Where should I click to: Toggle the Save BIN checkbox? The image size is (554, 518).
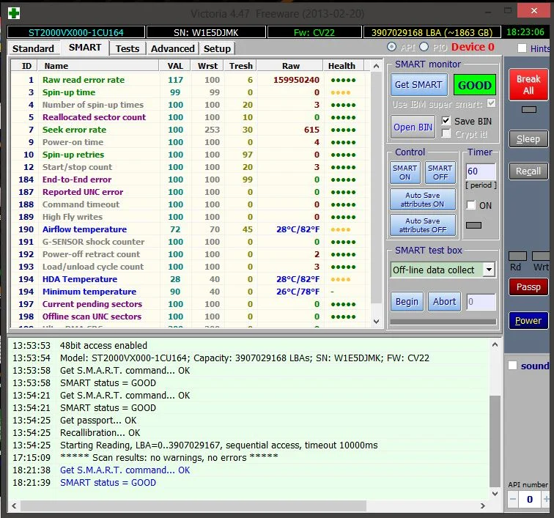[446, 121]
